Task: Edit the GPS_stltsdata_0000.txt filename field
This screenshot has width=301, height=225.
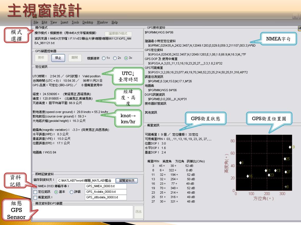Action: pos(106,197)
